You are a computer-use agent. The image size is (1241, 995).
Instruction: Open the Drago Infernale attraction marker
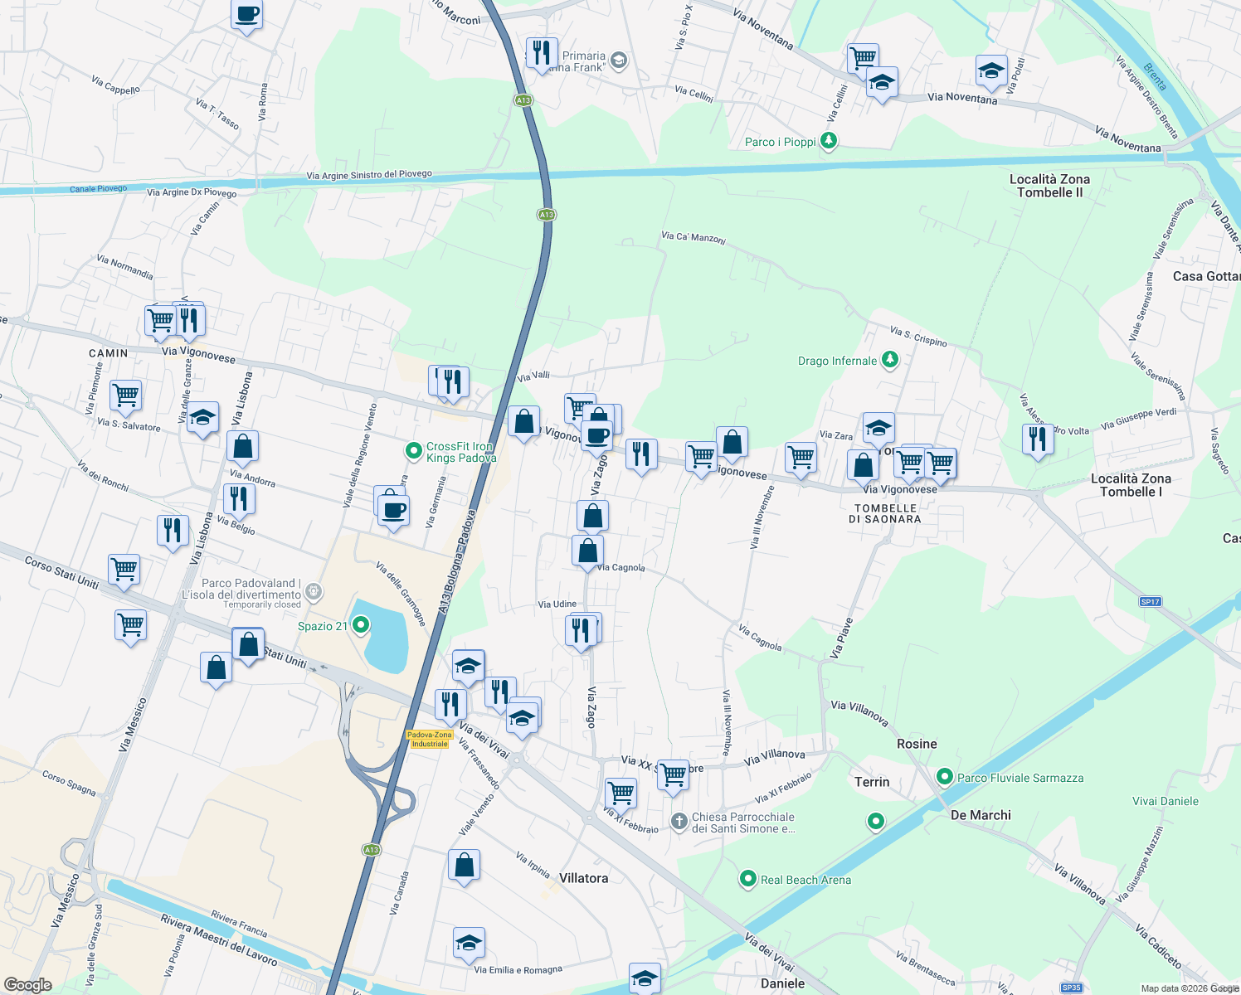click(889, 361)
